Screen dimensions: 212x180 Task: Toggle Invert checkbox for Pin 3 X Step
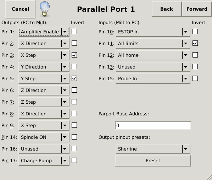pos(74,55)
